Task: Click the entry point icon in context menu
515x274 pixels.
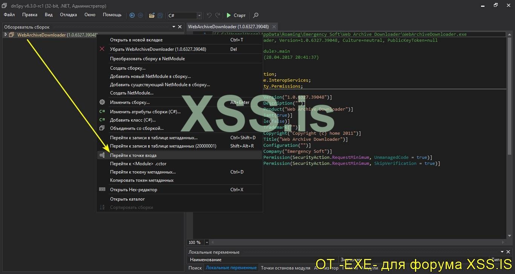Action: tap(102, 155)
